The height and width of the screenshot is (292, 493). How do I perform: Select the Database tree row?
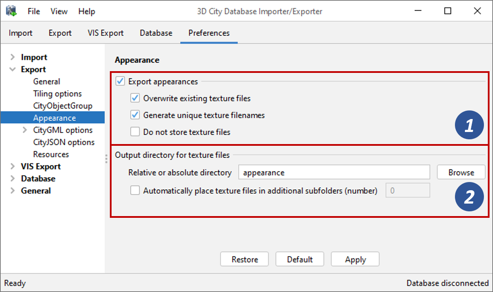click(38, 179)
